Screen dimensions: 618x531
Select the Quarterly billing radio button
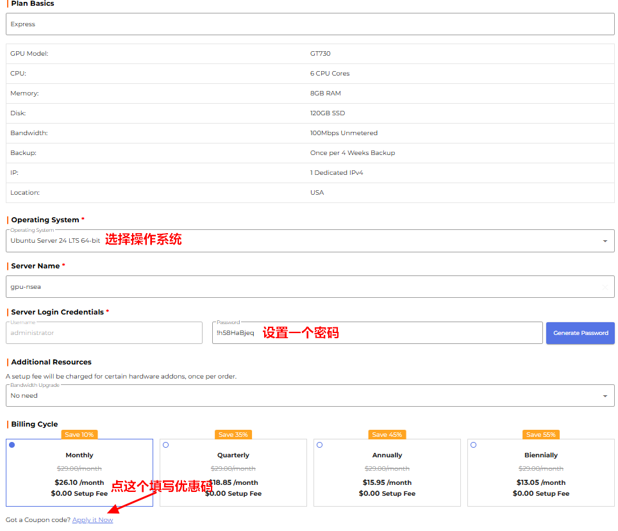point(166,445)
